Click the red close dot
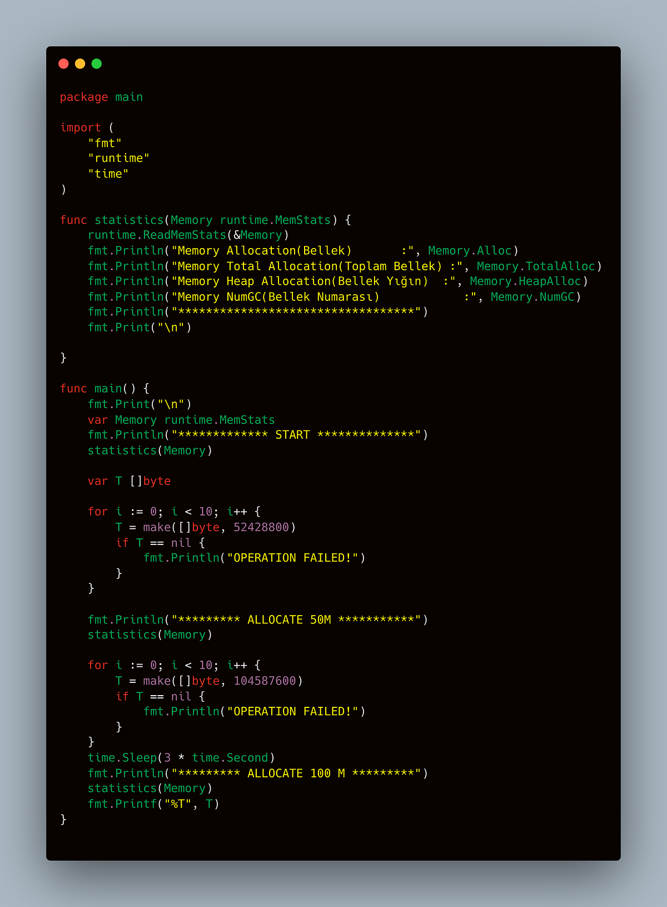The width and height of the screenshot is (667, 907). coord(63,63)
